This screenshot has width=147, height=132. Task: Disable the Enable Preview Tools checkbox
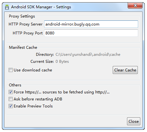click(x=10, y=106)
